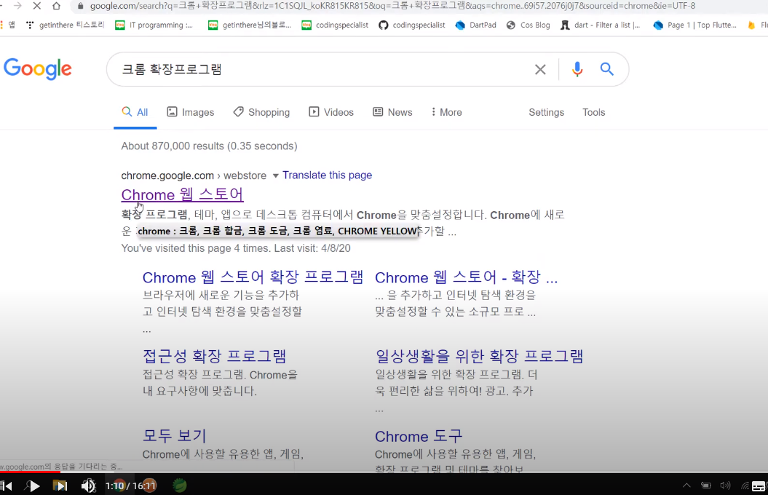The height and width of the screenshot is (495, 768).
Task: Expand the More search options menu
Action: [x=446, y=112]
